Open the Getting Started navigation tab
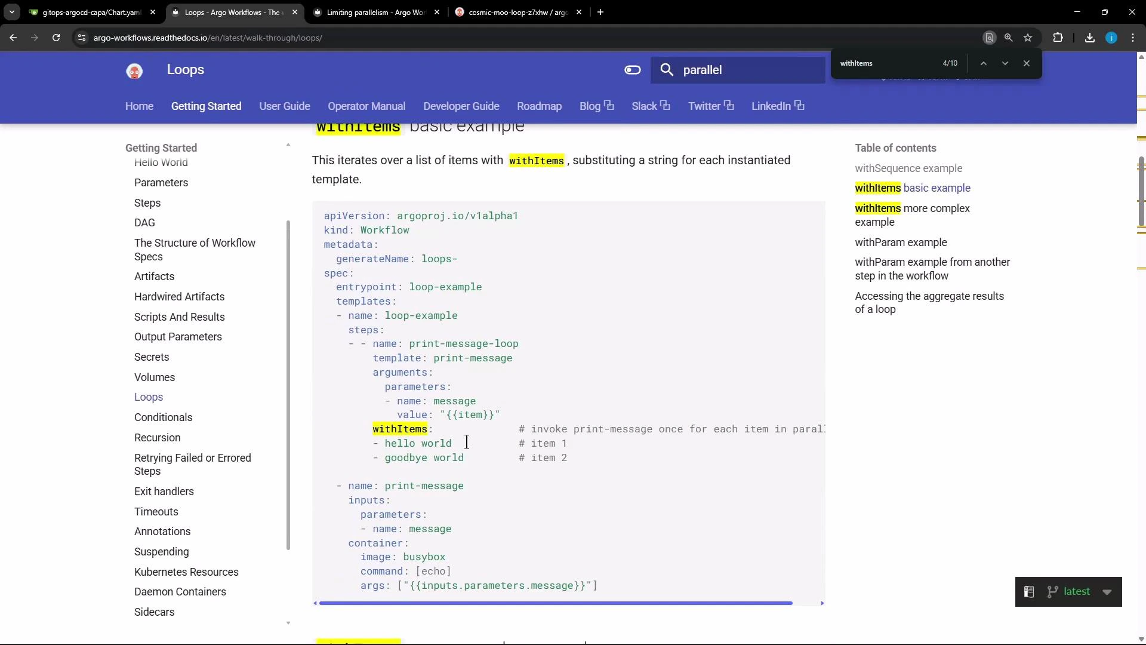The width and height of the screenshot is (1146, 645). tap(206, 106)
